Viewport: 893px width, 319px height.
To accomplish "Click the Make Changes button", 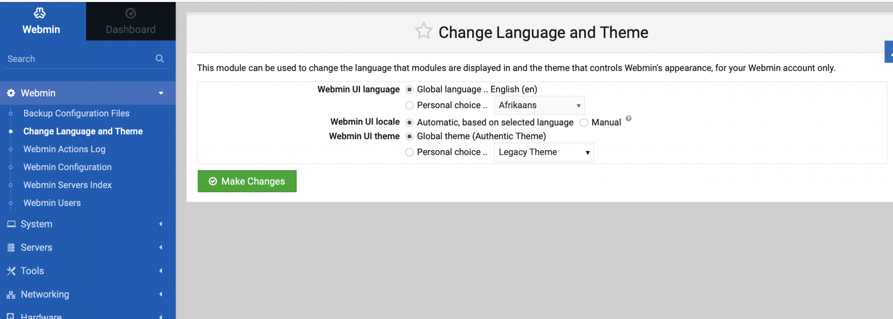I will 247,181.
